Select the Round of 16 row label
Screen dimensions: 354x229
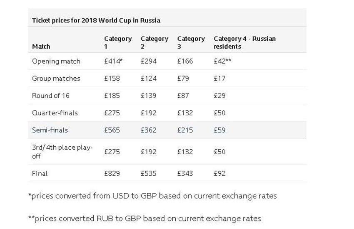51,96
